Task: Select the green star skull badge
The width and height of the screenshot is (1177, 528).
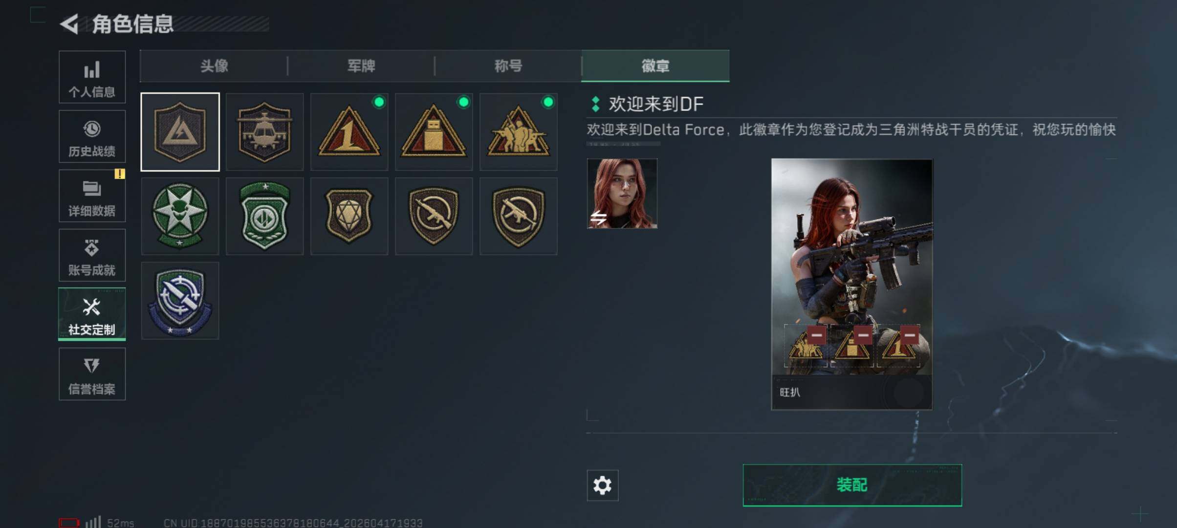Action: coord(180,216)
